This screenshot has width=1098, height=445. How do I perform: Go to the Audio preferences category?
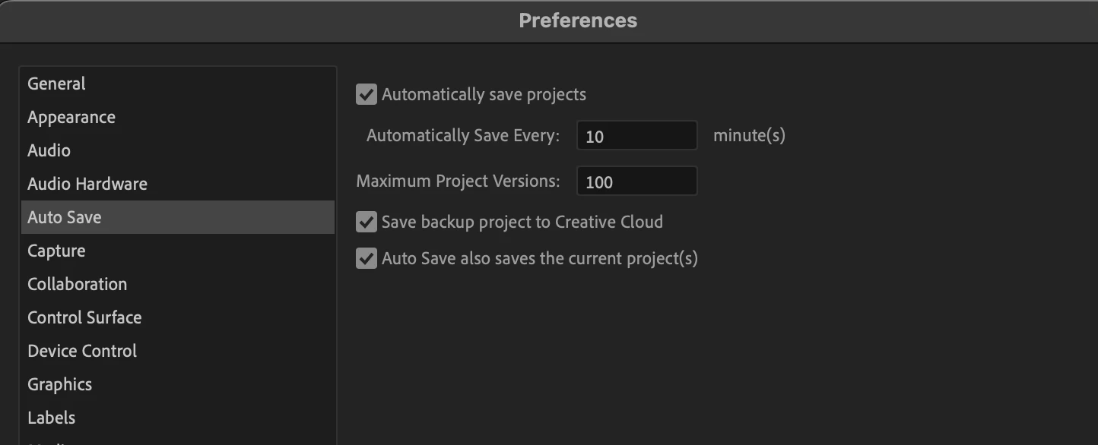[49, 150]
